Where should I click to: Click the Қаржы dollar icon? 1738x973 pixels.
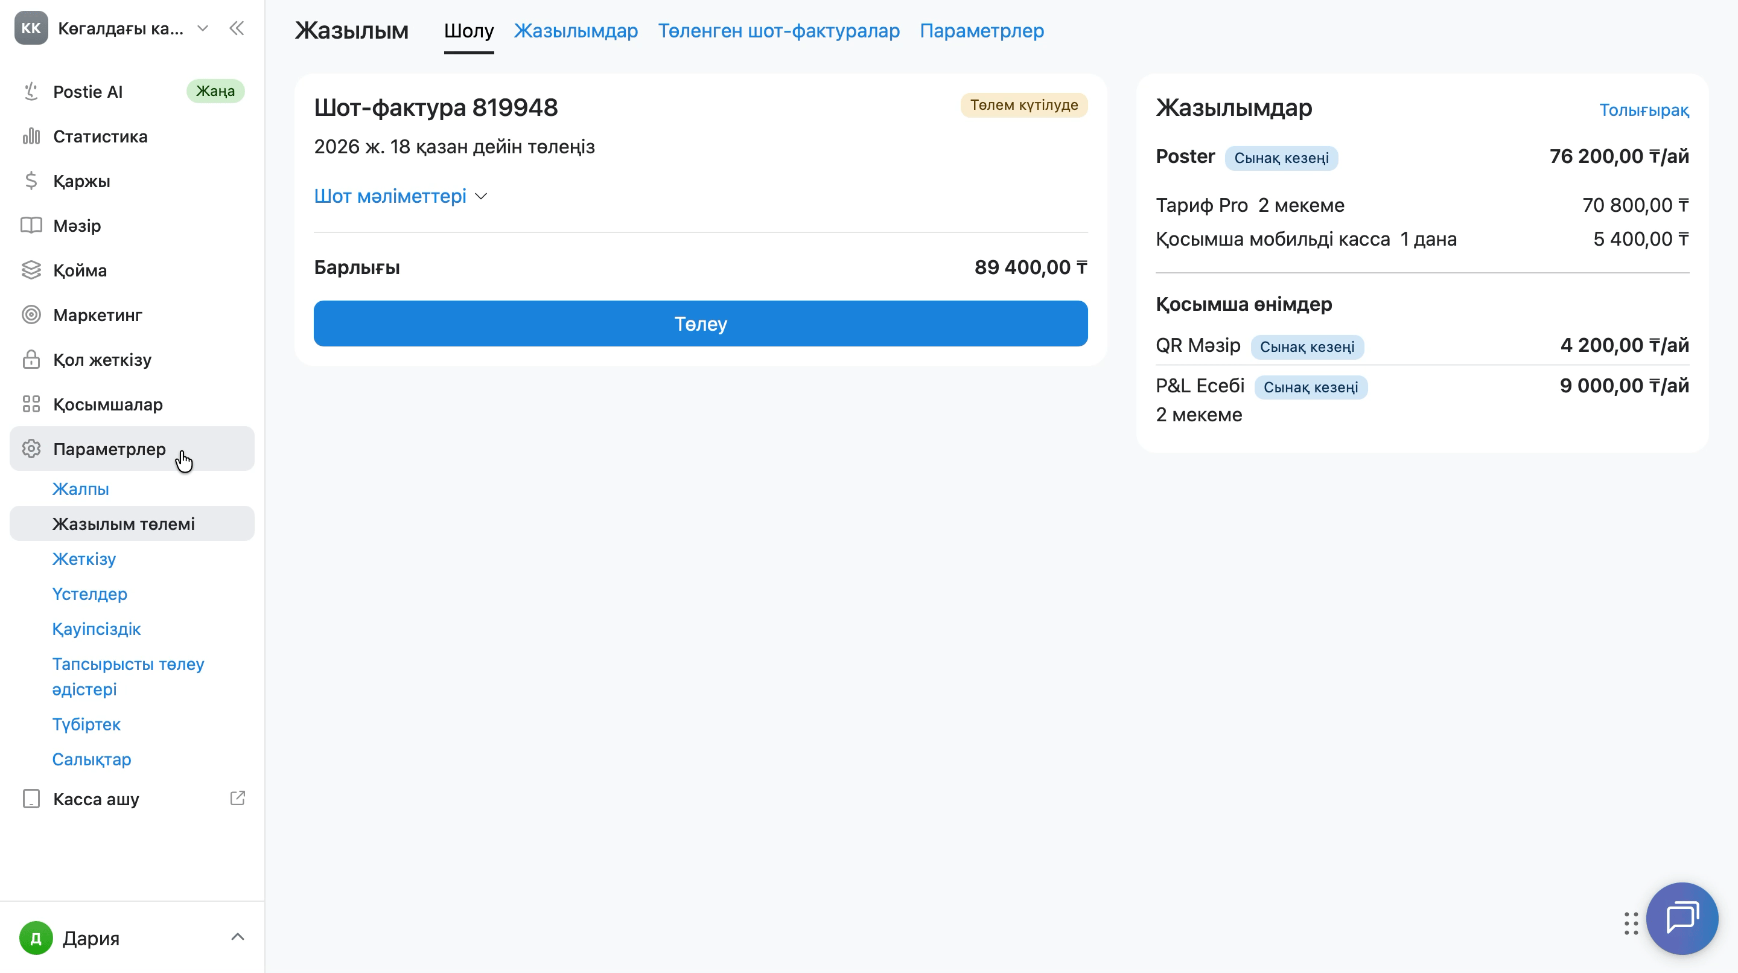pyautogui.click(x=31, y=181)
